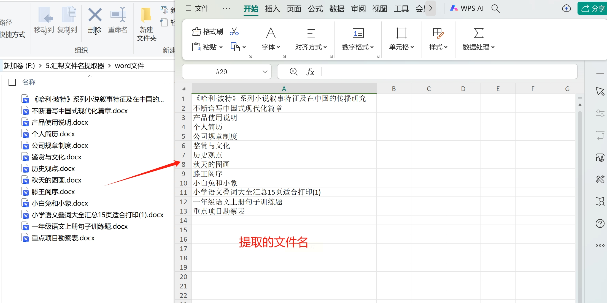Open WPS AI button
Image resolution: width=607 pixels, height=303 pixels.
(467, 9)
